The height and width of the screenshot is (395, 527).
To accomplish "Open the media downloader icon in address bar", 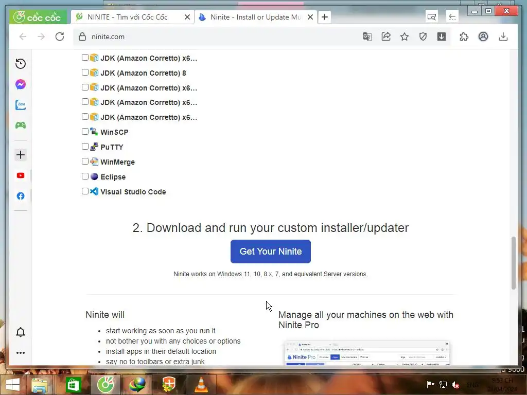I will pos(441,37).
